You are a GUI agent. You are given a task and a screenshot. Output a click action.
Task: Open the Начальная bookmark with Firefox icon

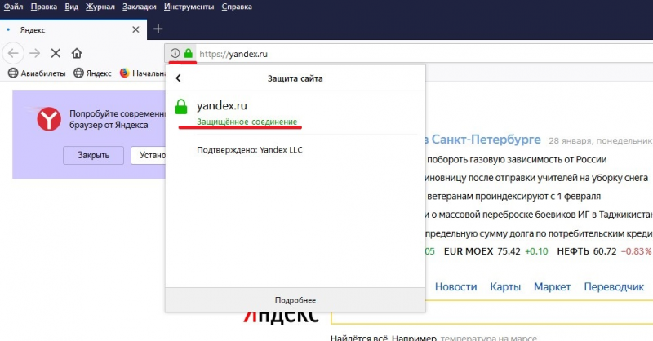(142, 73)
